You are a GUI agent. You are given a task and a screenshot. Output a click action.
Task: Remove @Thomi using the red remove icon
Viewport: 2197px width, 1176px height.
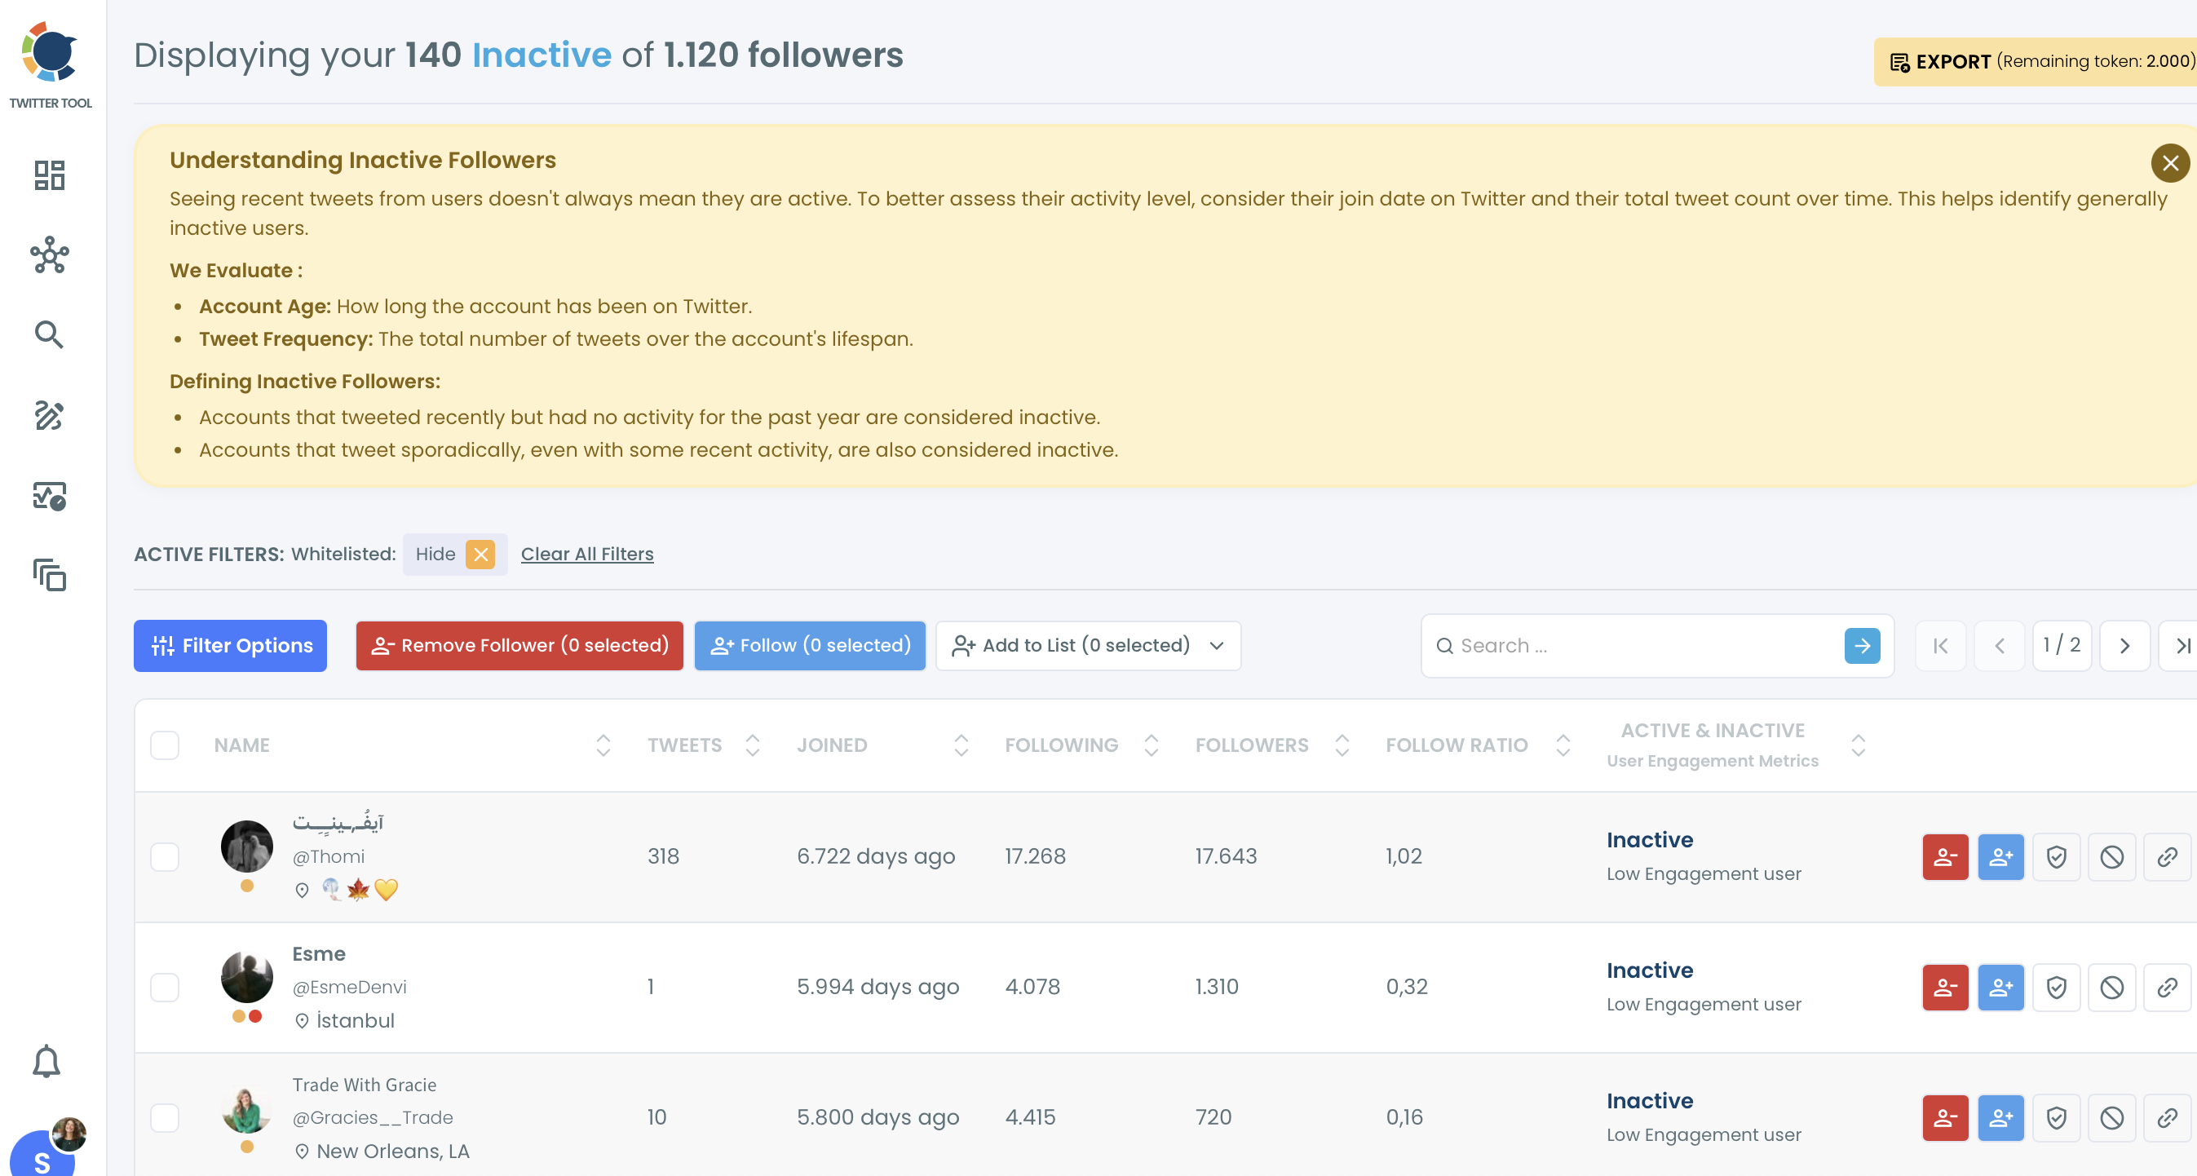(1945, 857)
